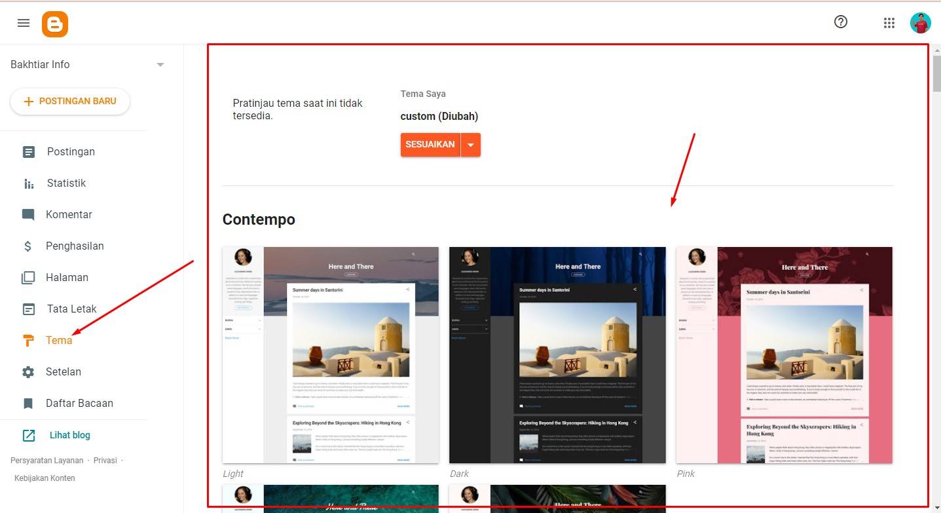Click the Komentar speech bubble icon

point(28,215)
